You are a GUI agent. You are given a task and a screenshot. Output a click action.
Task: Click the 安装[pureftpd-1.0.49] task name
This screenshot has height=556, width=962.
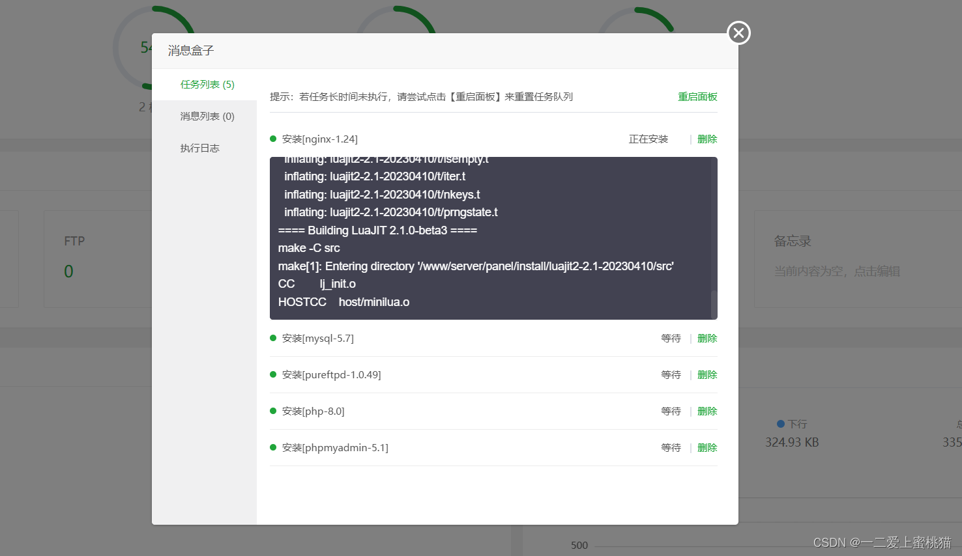332,375
